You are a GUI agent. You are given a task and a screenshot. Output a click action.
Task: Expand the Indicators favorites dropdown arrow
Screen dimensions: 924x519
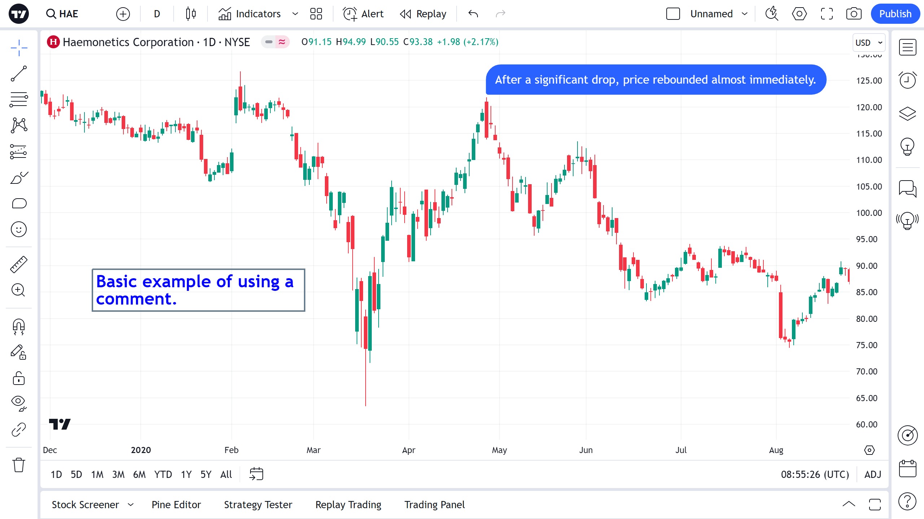(x=295, y=14)
